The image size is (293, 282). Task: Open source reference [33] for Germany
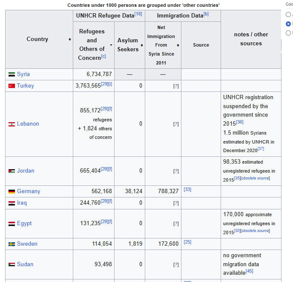[187, 190]
